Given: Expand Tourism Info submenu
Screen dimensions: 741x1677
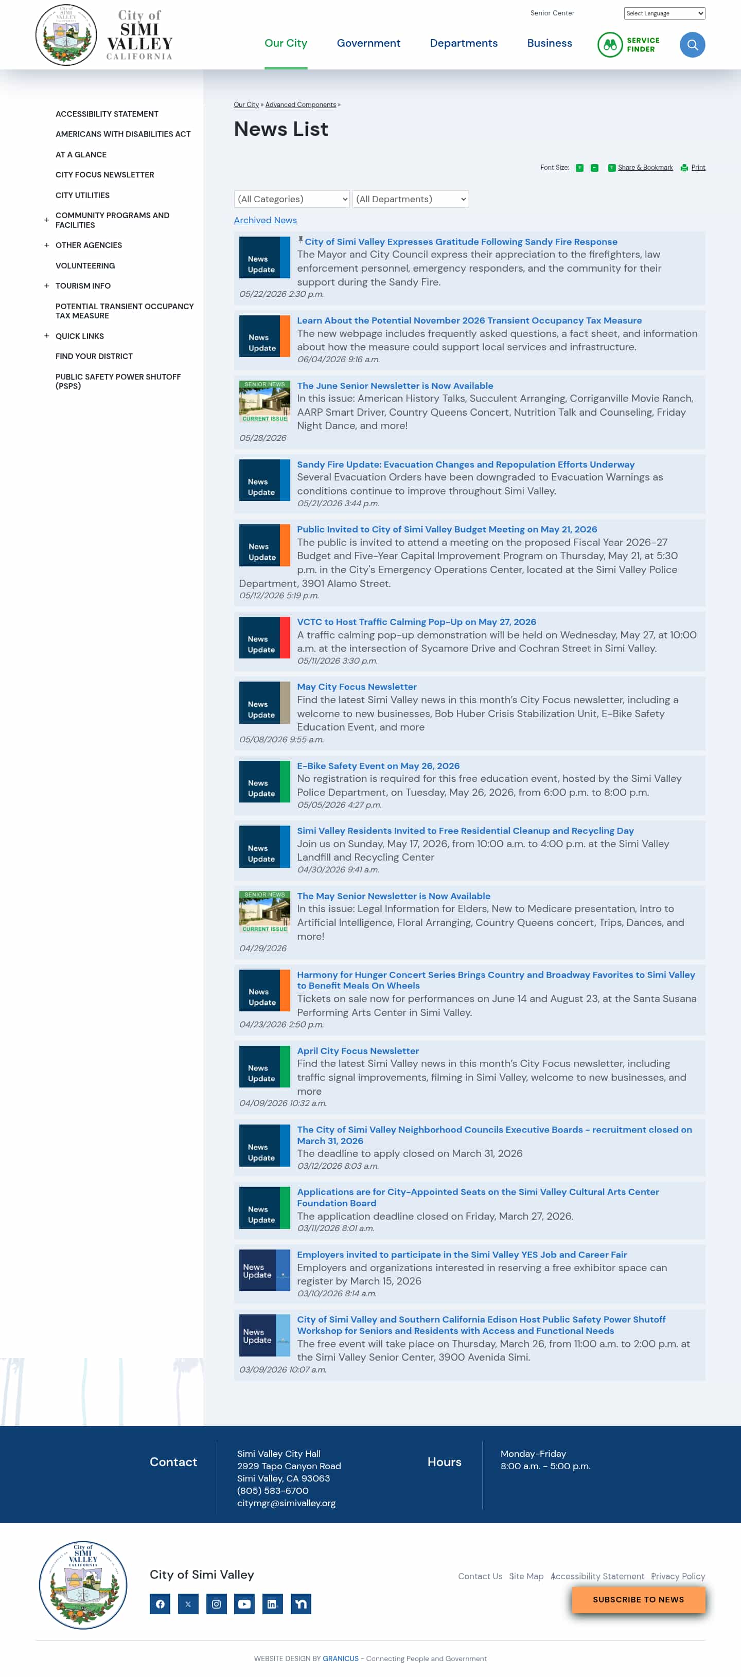Looking at the screenshot, I should pyautogui.click(x=46, y=286).
